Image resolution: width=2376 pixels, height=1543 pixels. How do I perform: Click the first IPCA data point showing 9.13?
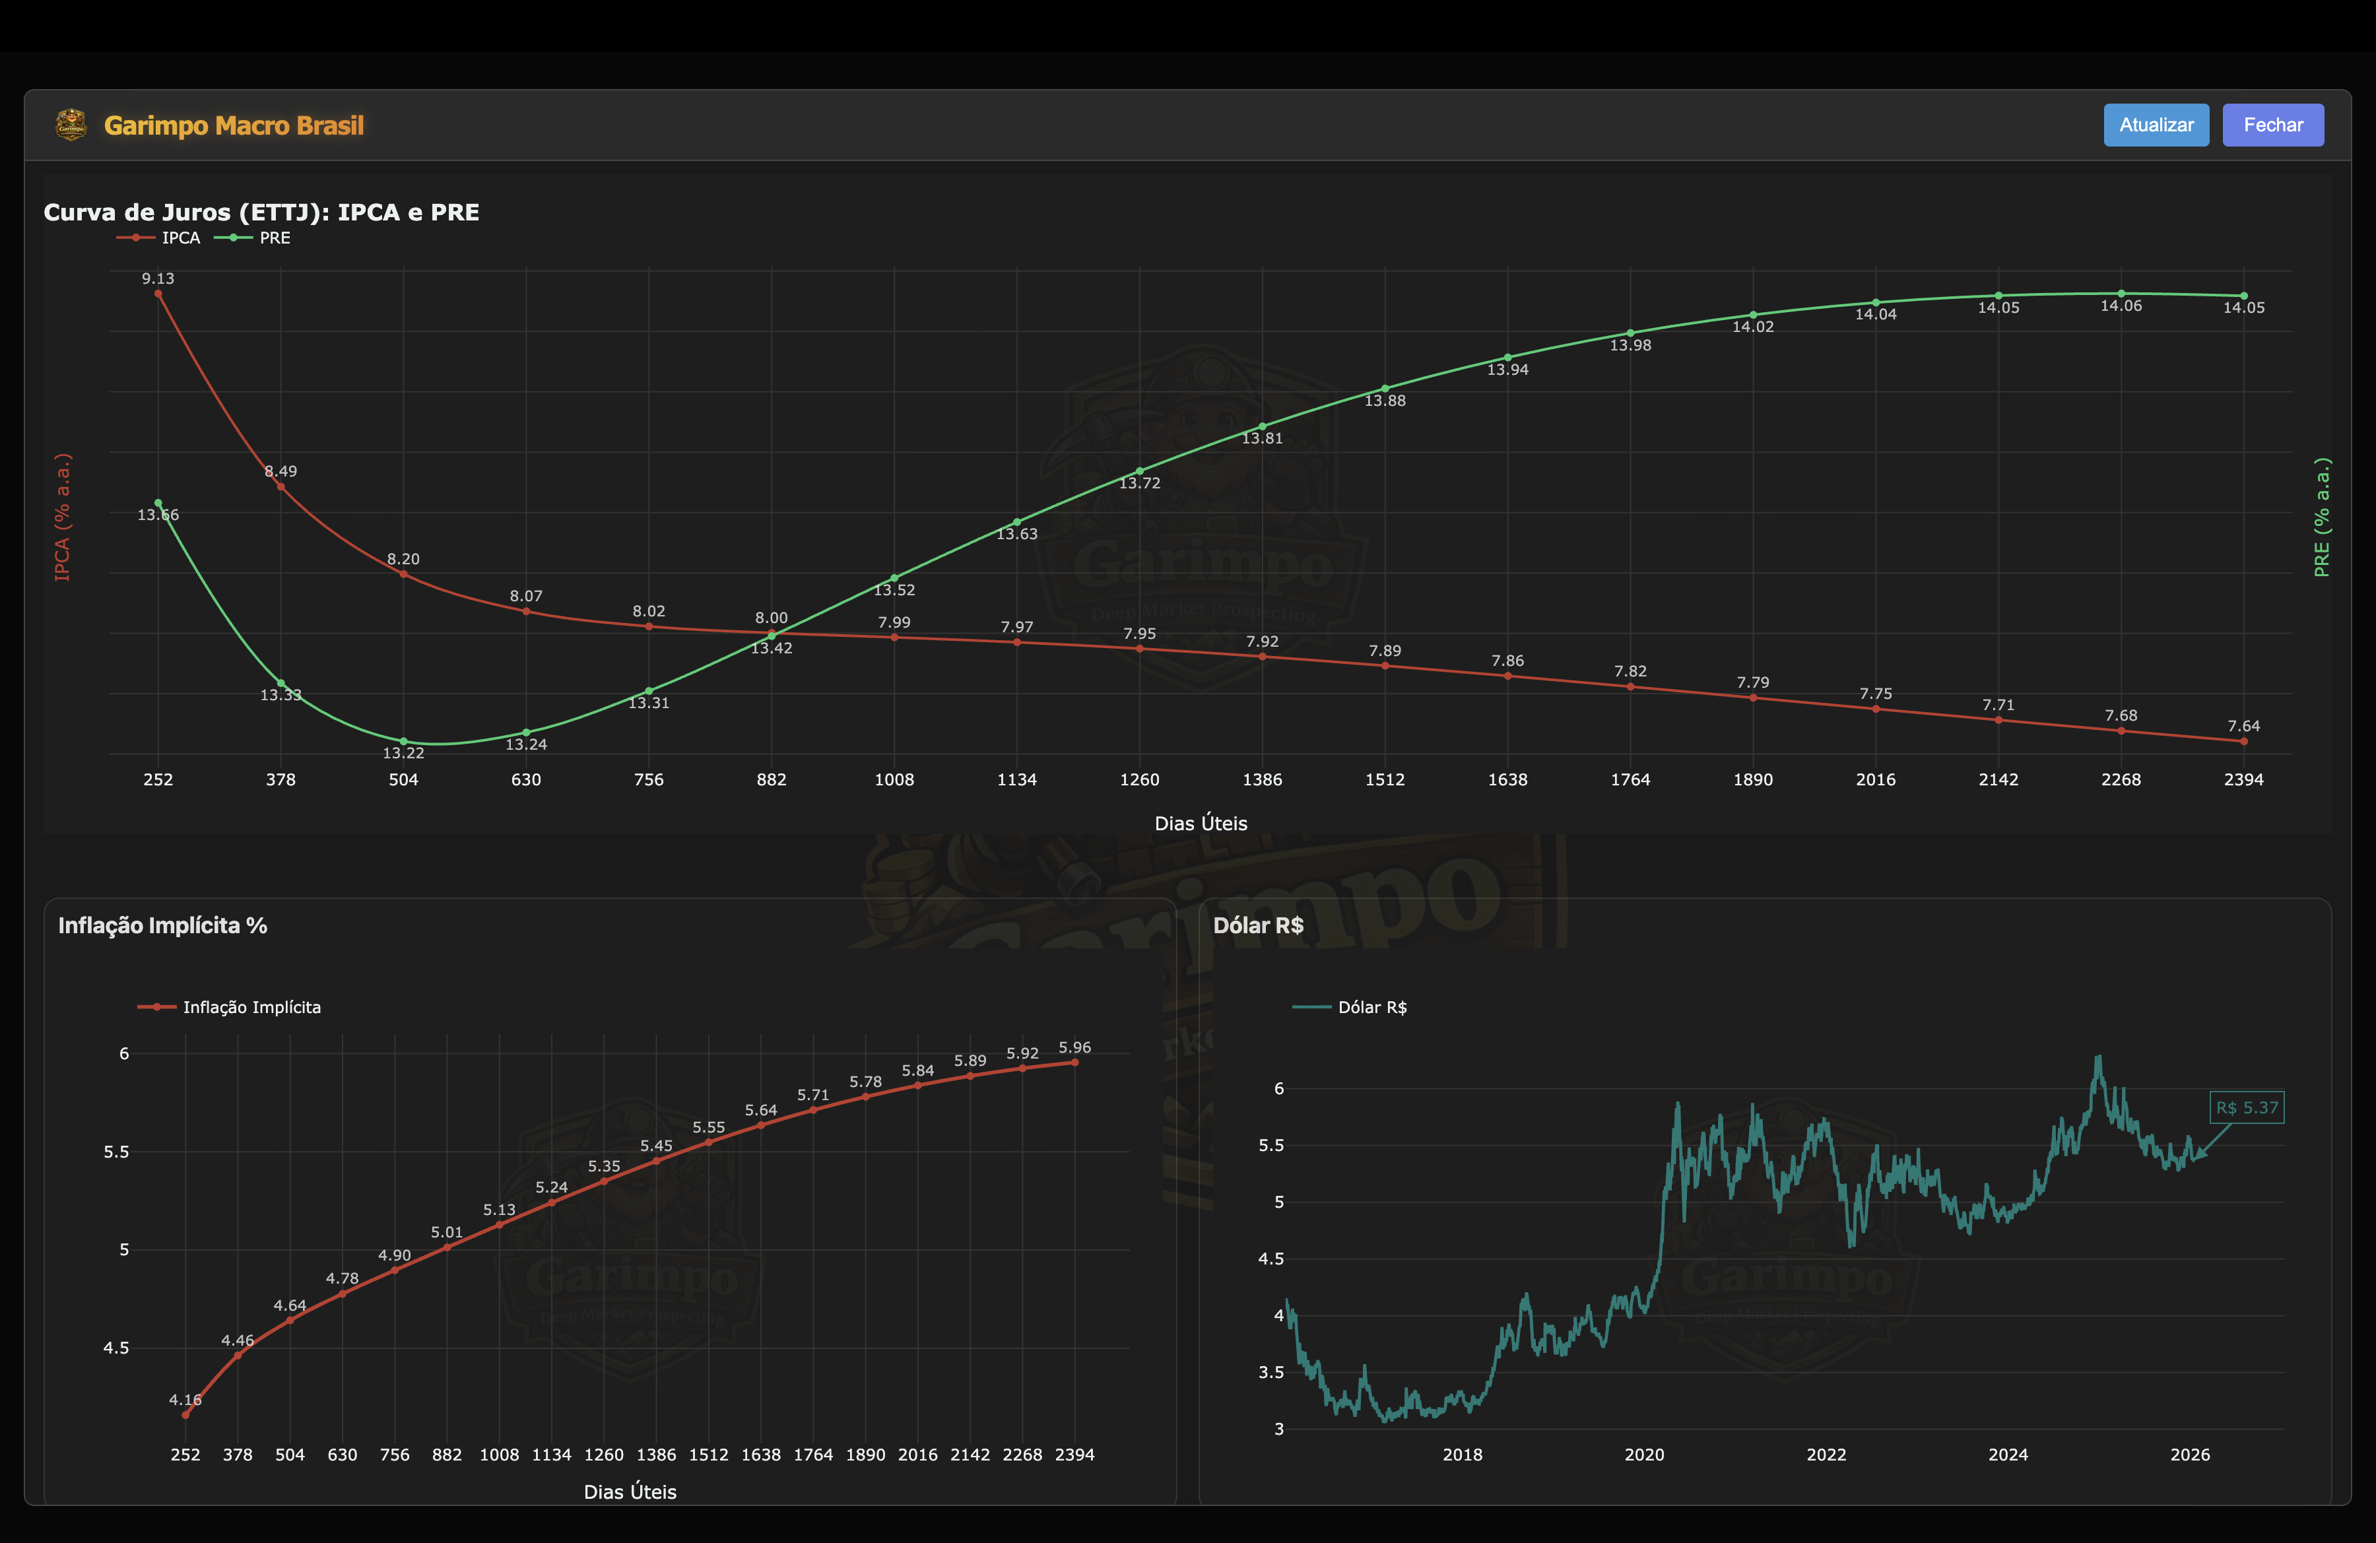coord(158,294)
